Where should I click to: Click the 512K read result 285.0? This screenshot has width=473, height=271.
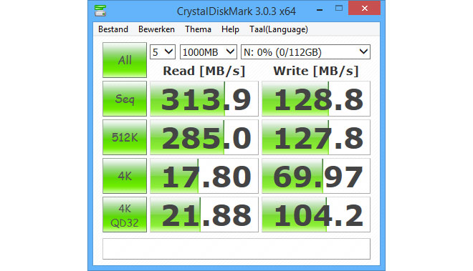pos(204,137)
